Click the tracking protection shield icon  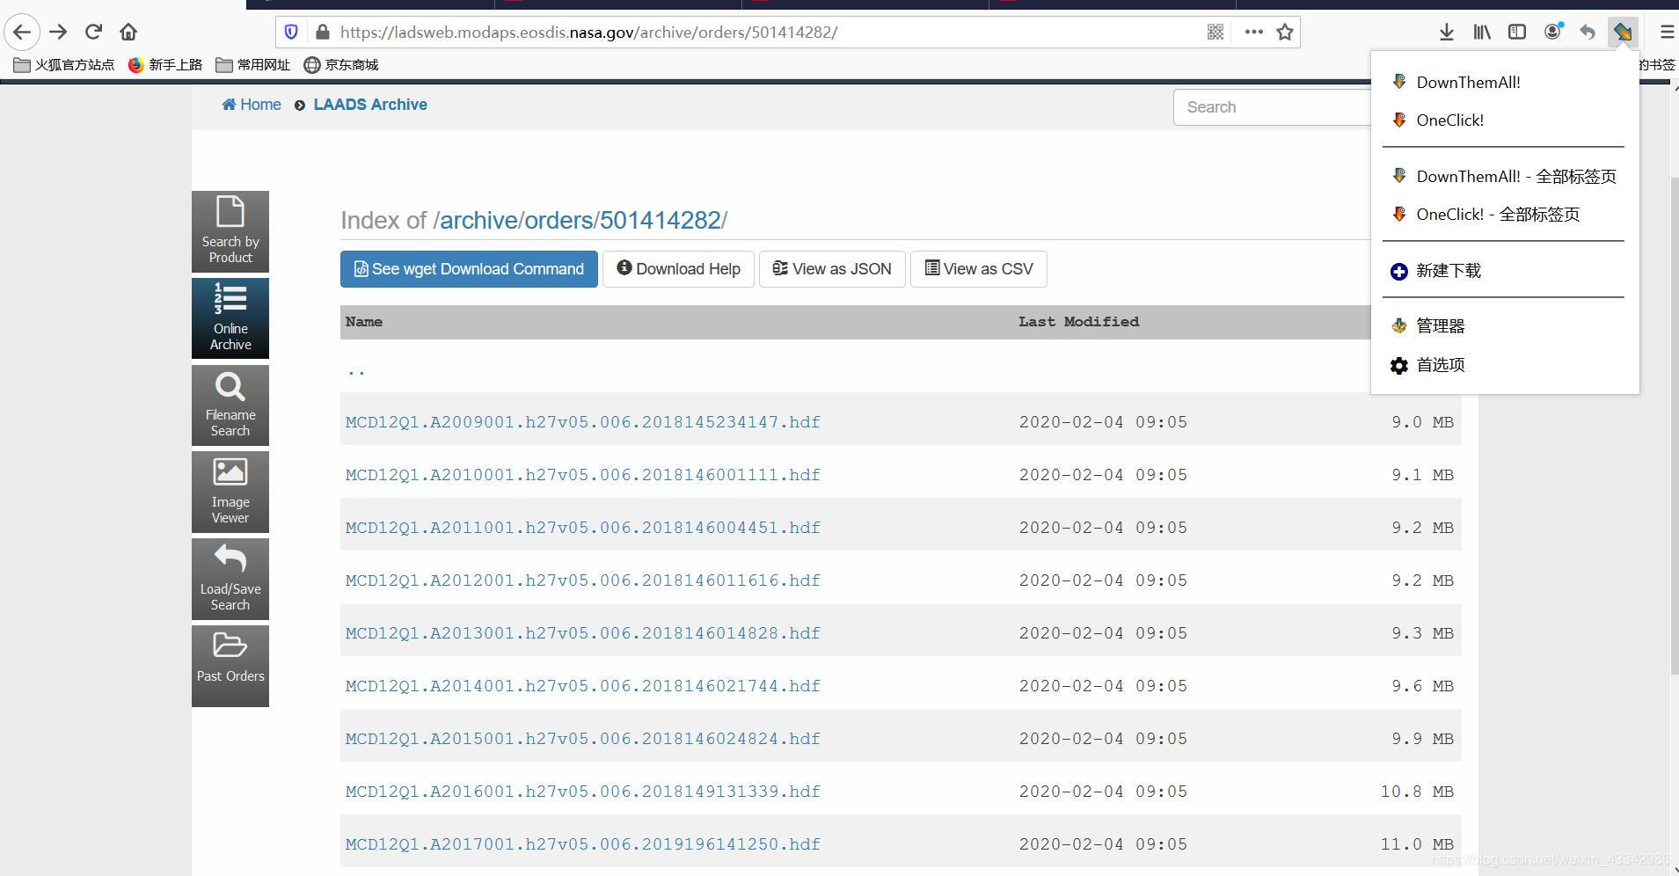point(291,33)
